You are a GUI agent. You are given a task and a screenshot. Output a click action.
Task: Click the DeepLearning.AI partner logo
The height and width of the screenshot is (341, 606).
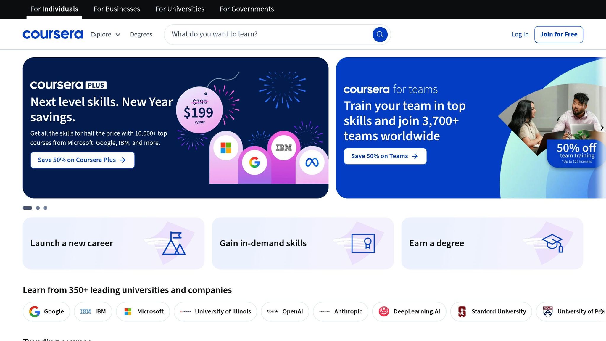tap(409, 311)
